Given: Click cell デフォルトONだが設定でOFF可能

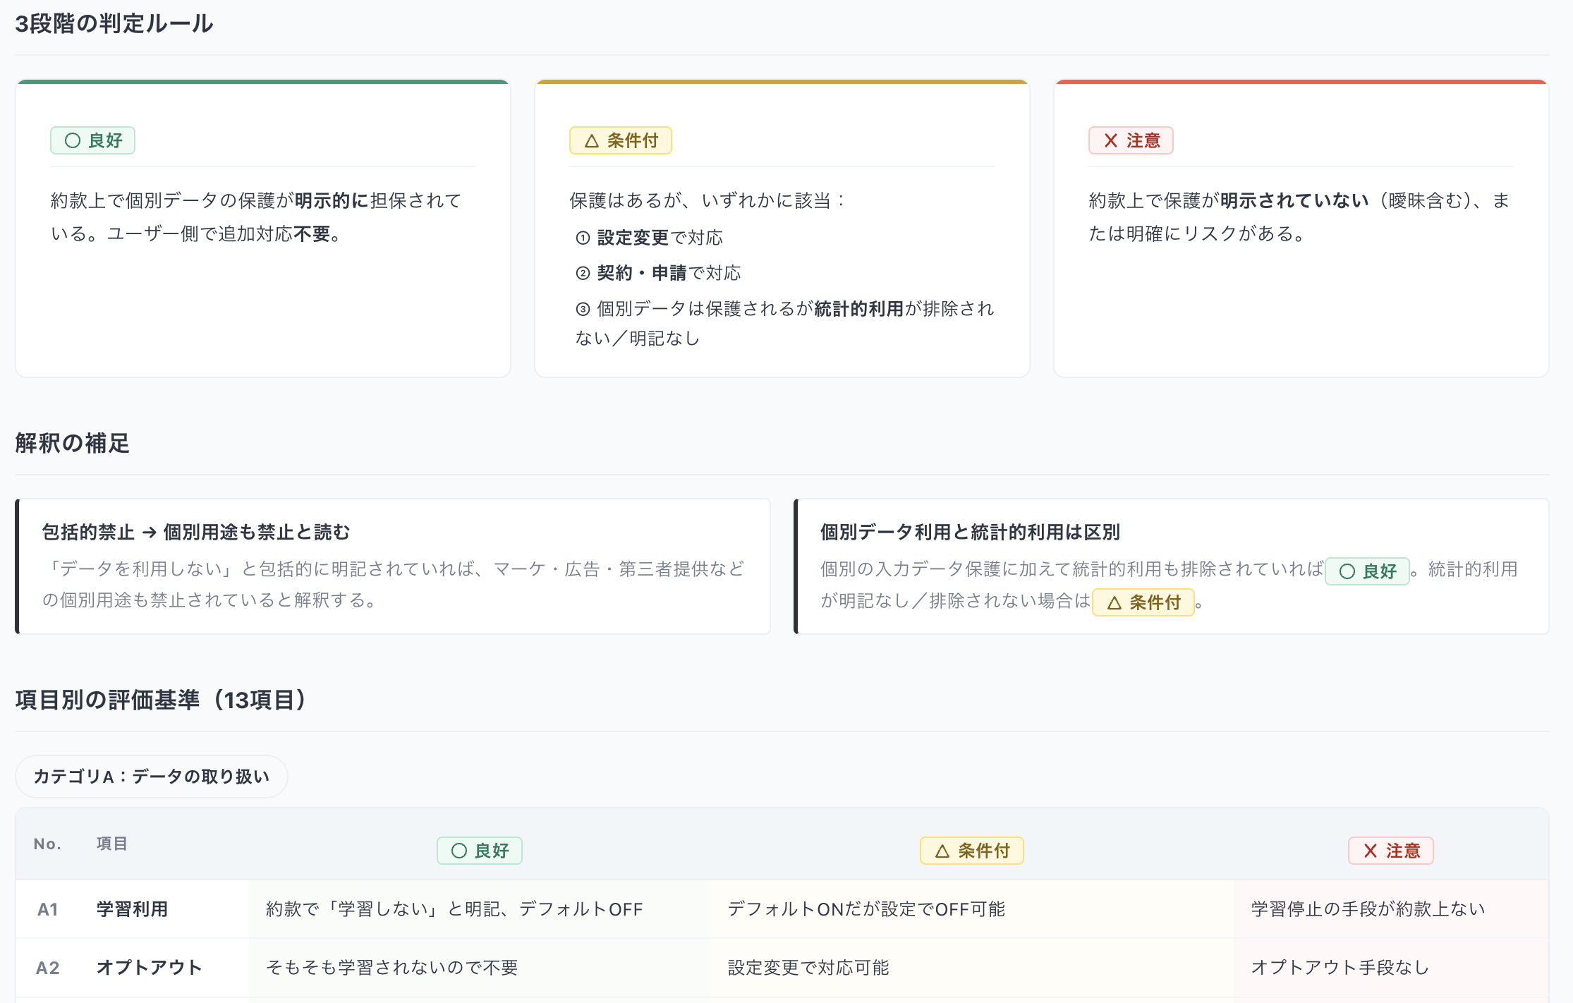Looking at the screenshot, I should tap(866, 909).
